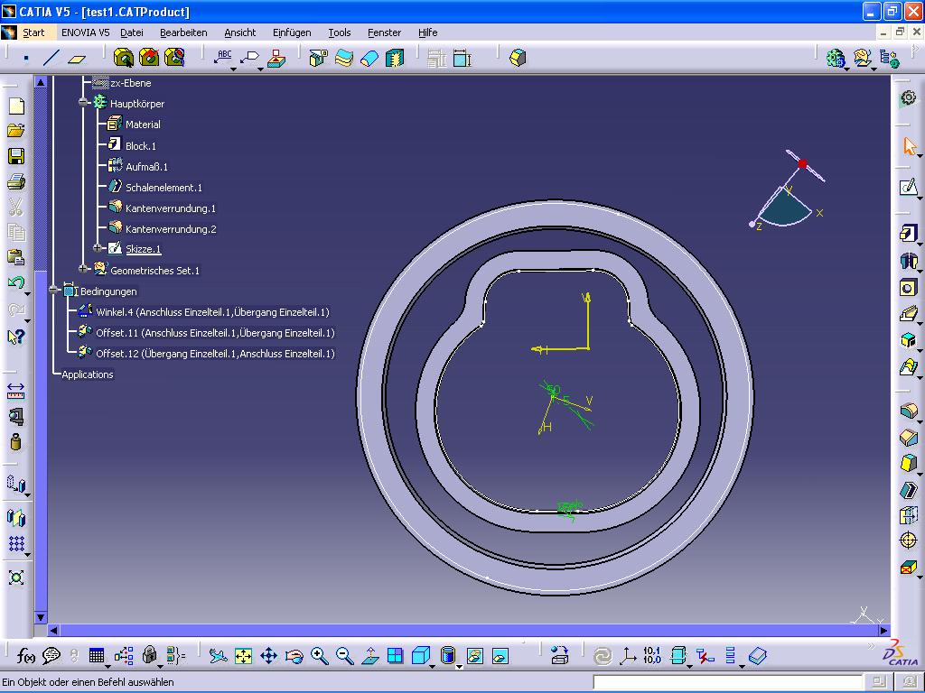Viewport: 925px width, 693px height.
Task: Choose the Select arrow tool
Action: tap(910, 146)
